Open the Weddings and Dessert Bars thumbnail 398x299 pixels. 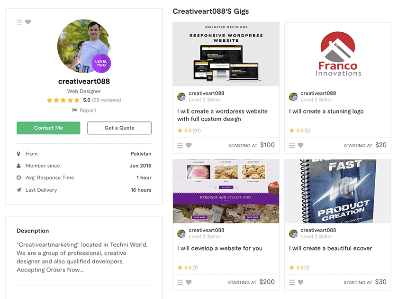click(x=226, y=191)
